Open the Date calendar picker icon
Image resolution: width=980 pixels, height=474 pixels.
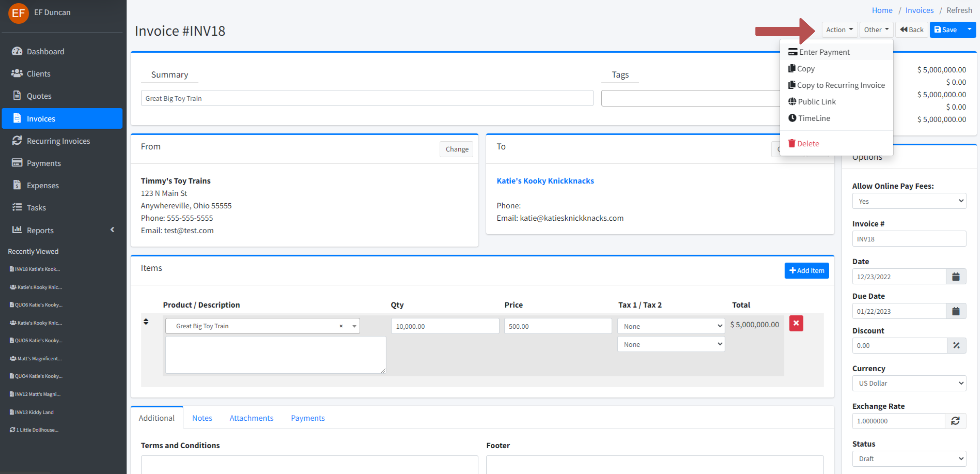click(x=955, y=276)
